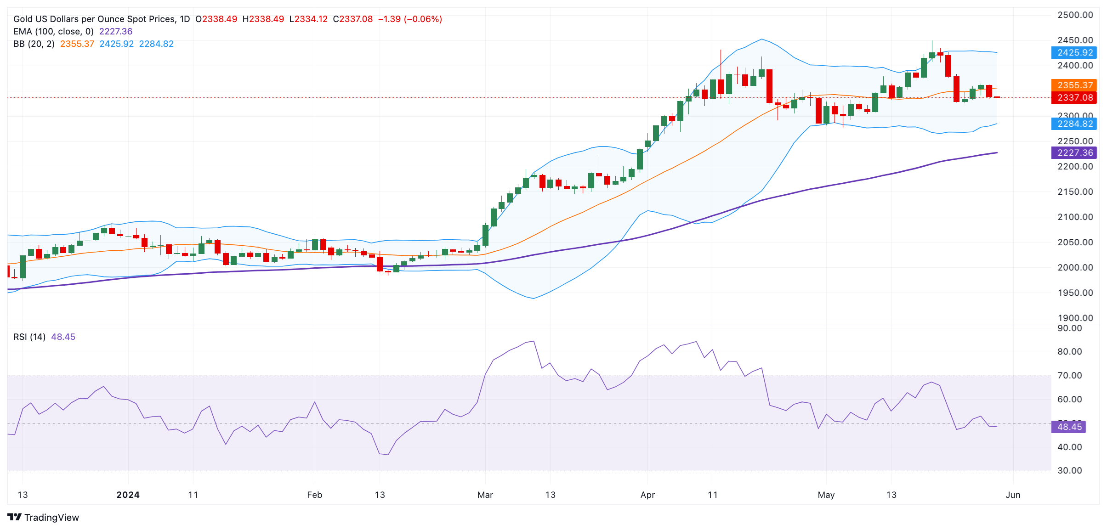The height and width of the screenshot is (530, 1107).
Task: Click the TradingView brand text link
Action: pyautogui.click(x=51, y=518)
